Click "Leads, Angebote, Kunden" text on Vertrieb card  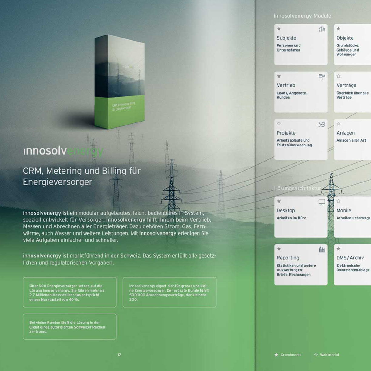[x=292, y=95]
